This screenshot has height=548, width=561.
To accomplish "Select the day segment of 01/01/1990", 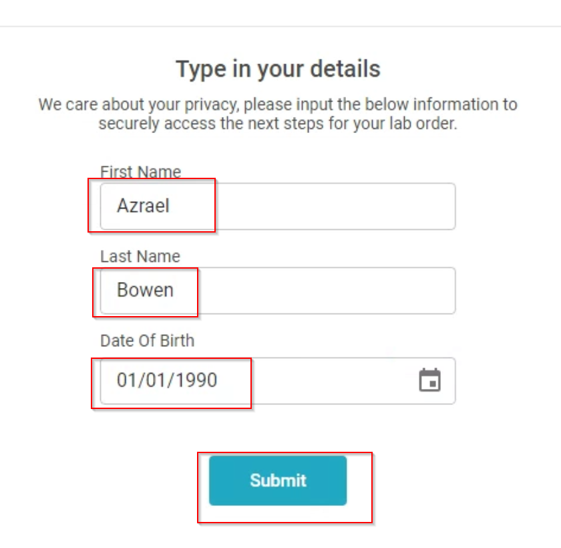I will tap(155, 380).
